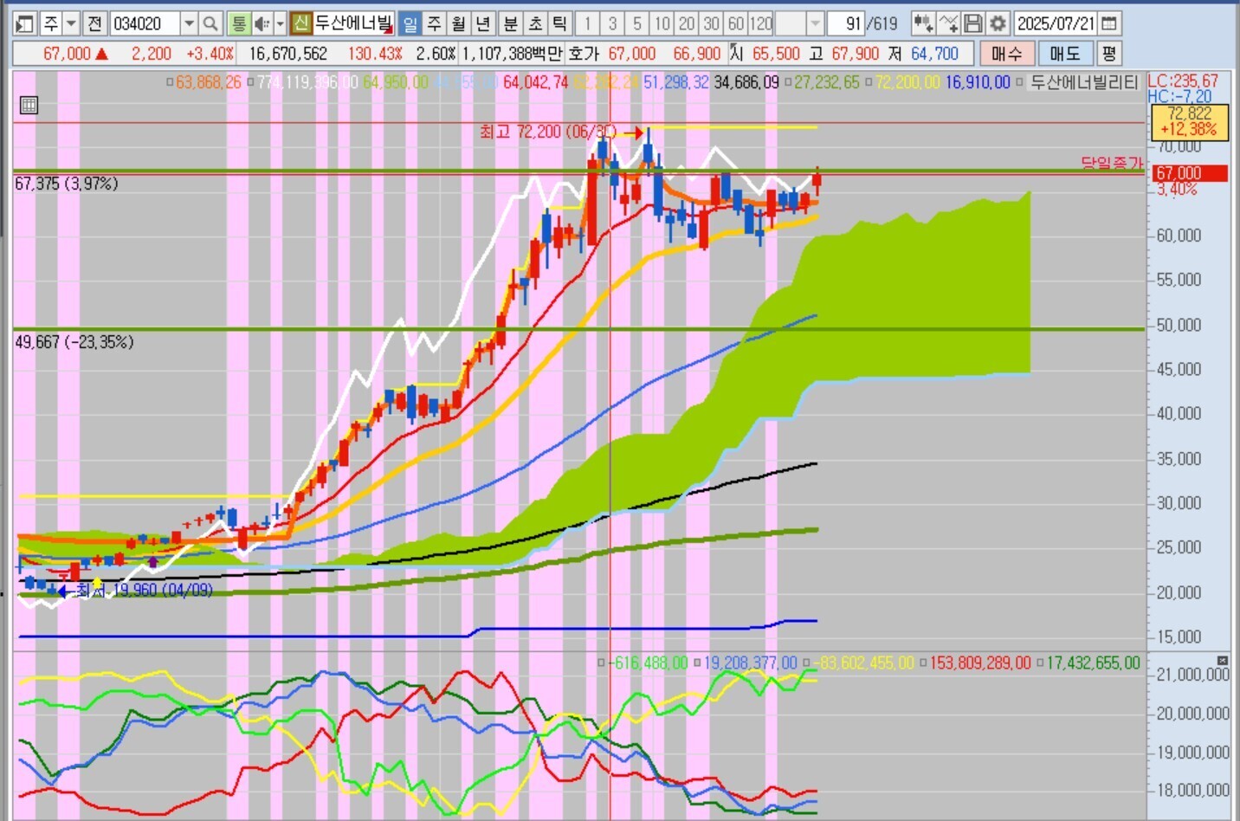1240x821 pixels.
Task: Click the 저 low price 64,700
Action: tap(934, 54)
